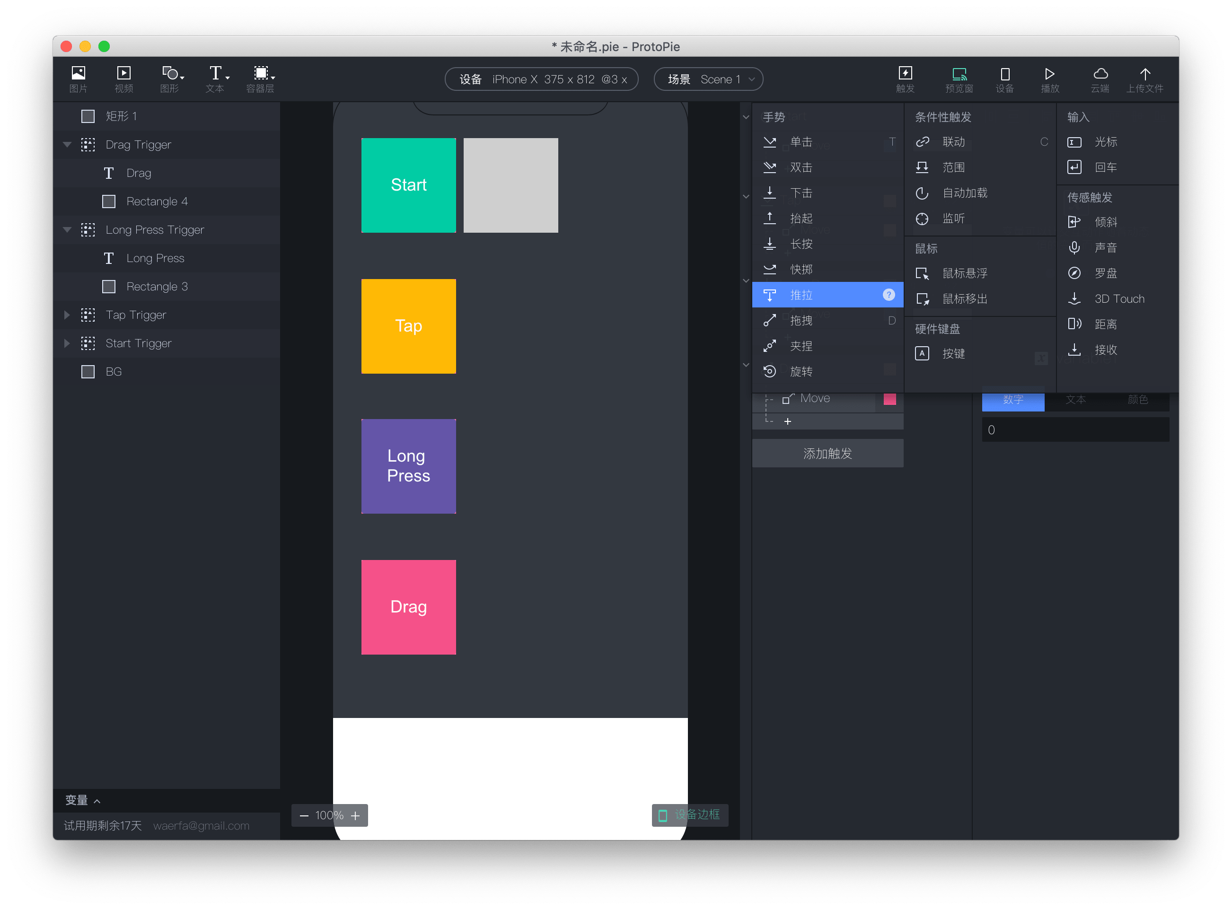This screenshot has width=1232, height=910.
Task: Select the BG layer
Action: [167, 372]
